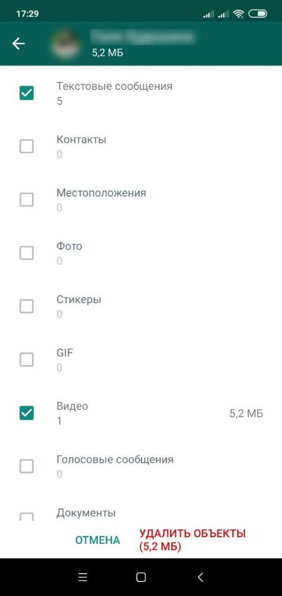Tap the Wi-Fi status icon

(x=239, y=14)
